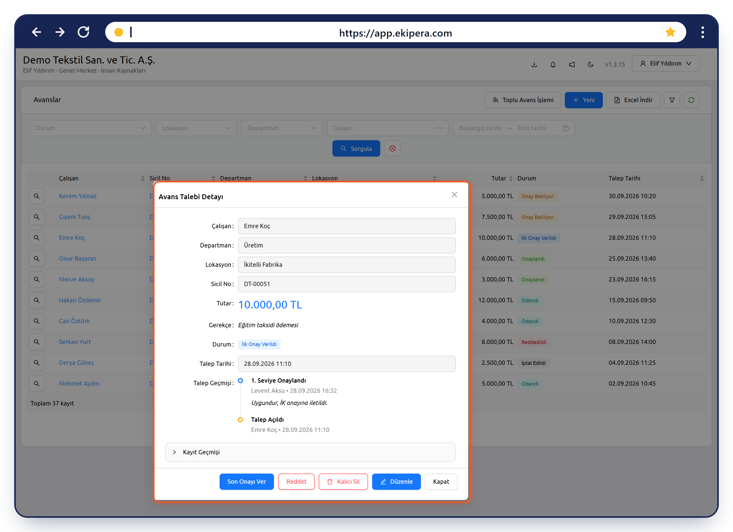Clear filters with the red circle-x button
Image resolution: width=733 pixels, height=532 pixels.
click(x=392, y=149)
